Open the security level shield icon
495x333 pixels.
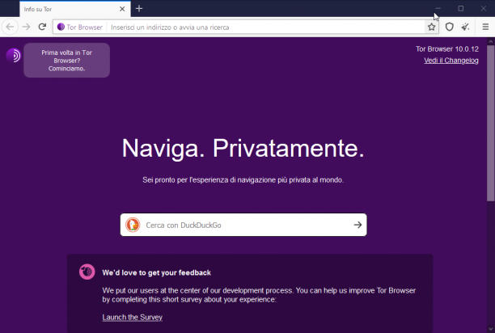[x=449, y=27]
